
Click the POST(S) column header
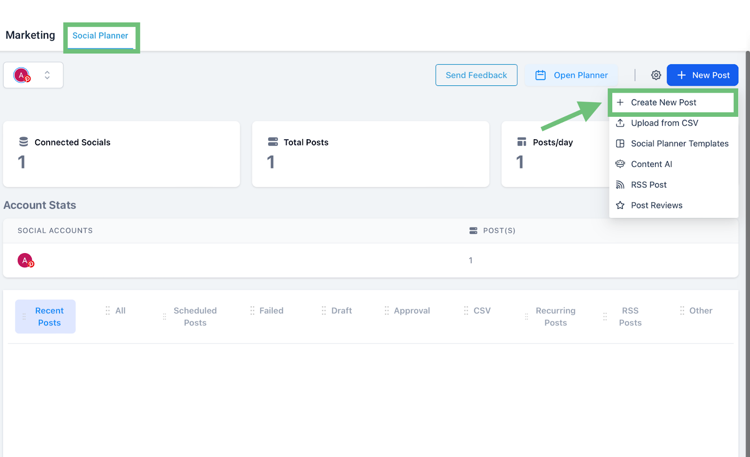pyautogui.click(x=499, y=231)
